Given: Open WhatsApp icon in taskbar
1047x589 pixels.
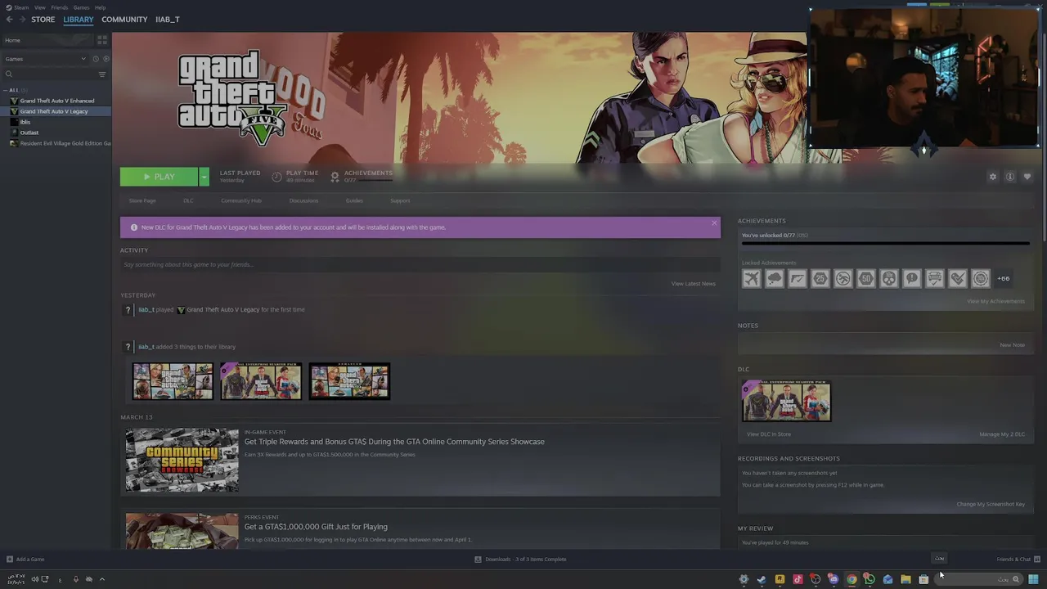Looking at the screenshot, I should click(870, 579).
